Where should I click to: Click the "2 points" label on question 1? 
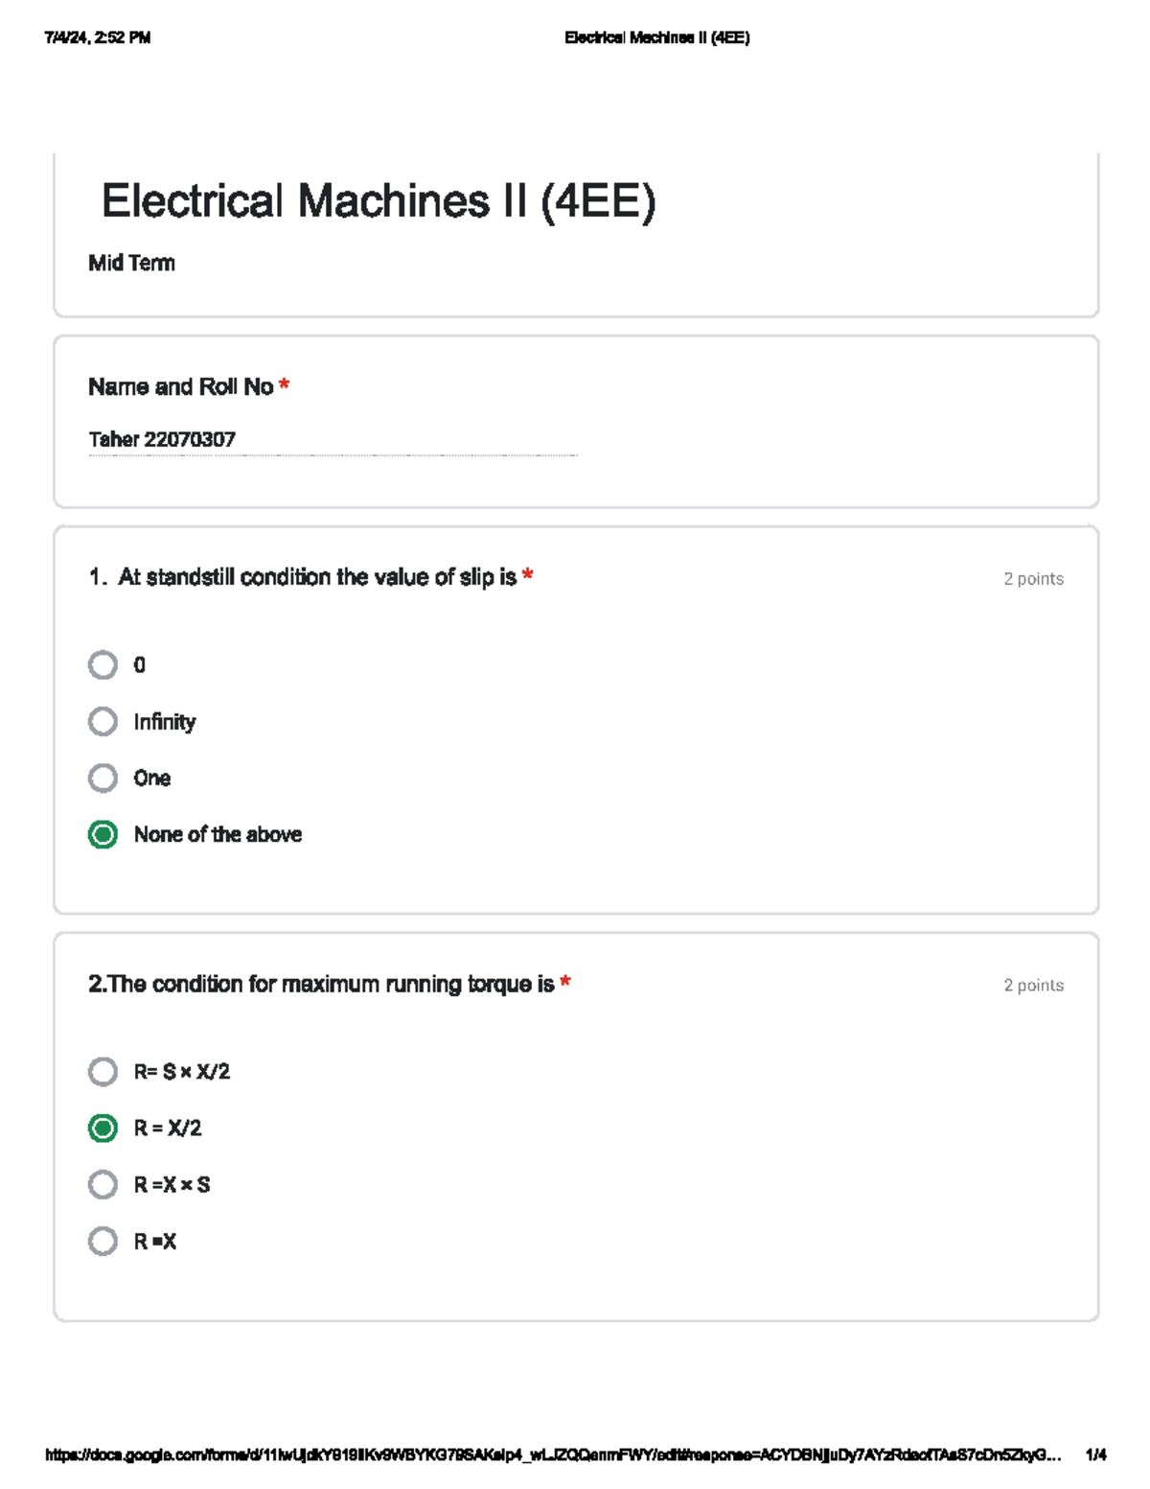click(x=1033, y=578)
